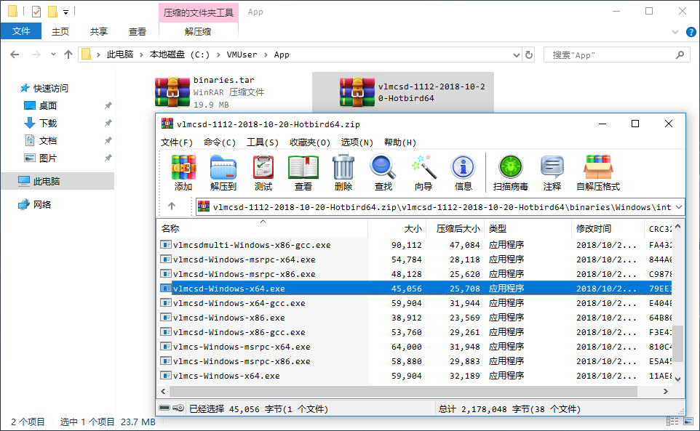The width and height of the screenshot is (700, 431).
Task: Click the 查找 (Find) magnifier icon
Action: click(383, 167)
